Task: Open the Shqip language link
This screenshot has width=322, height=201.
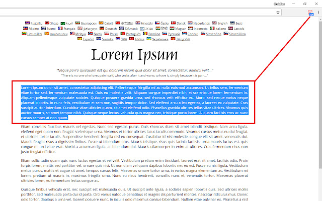Action: coord(54,23)
